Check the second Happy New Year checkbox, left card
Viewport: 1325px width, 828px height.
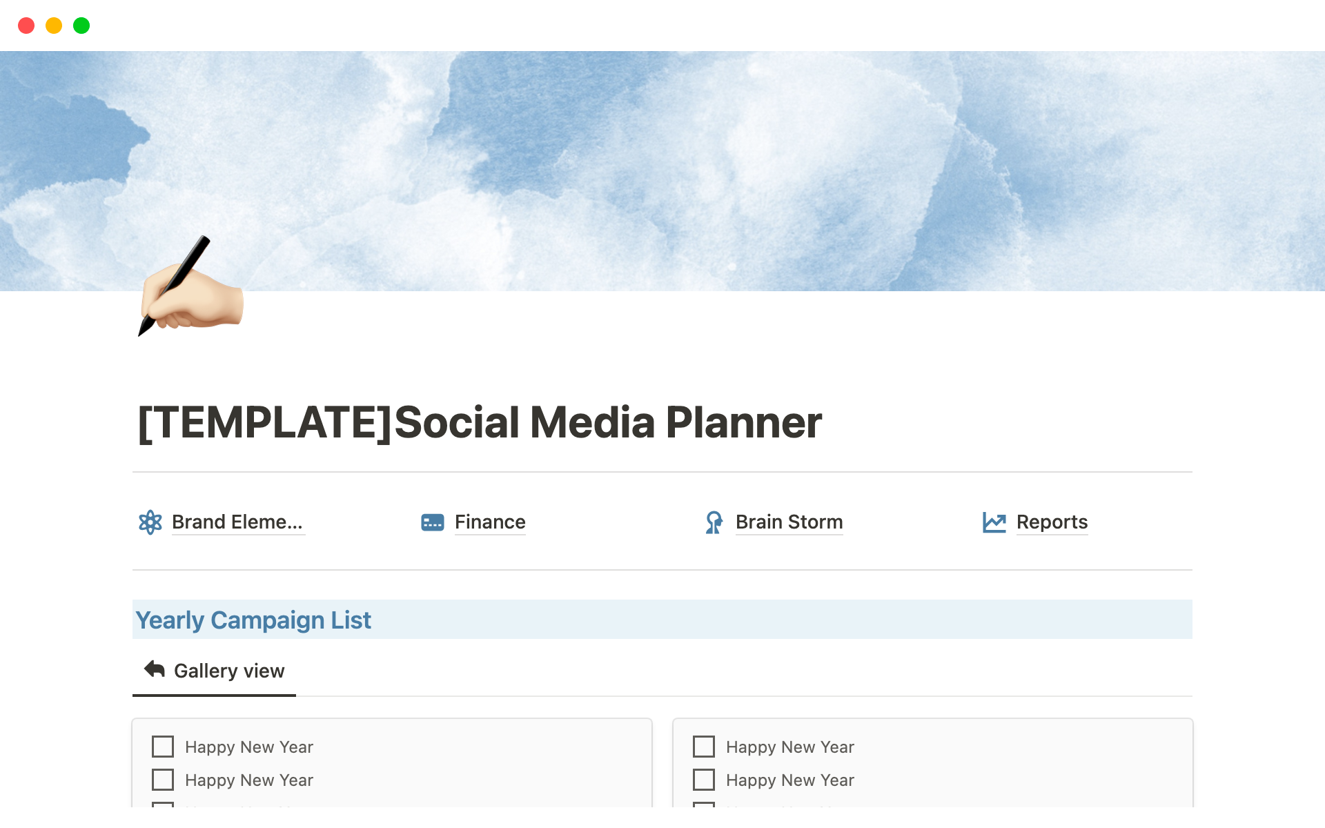(162, 780)
